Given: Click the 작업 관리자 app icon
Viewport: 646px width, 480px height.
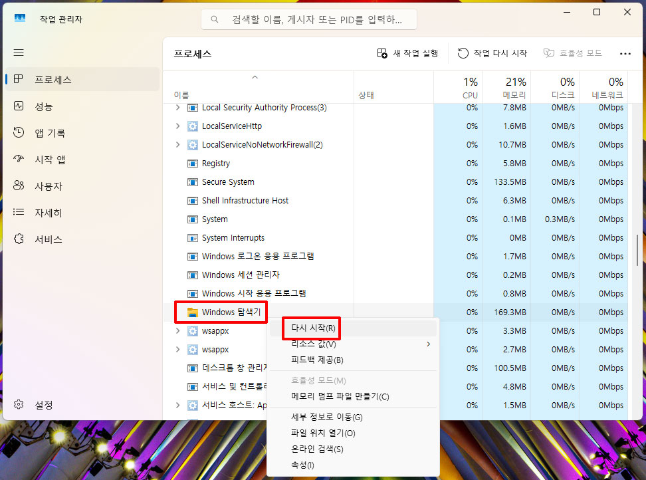Looking at the screenshot, I should click(x=20, y=19).
